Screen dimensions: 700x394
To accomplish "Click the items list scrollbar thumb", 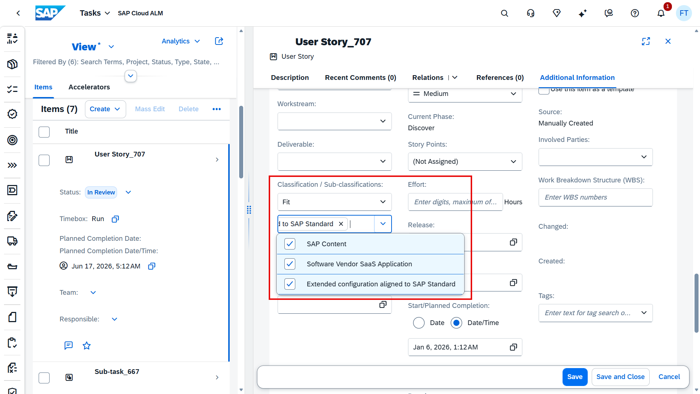I will pos(241,142).
